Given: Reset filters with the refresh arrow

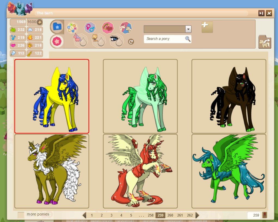Looking at the screenshot, I should point(131,42).
